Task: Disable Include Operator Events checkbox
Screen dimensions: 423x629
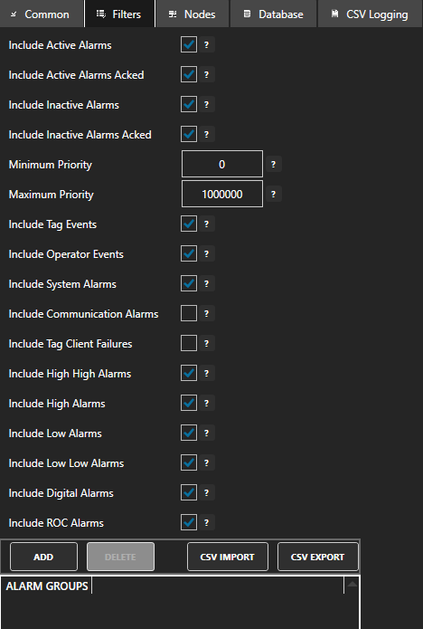Action: (x=189, y=253)
